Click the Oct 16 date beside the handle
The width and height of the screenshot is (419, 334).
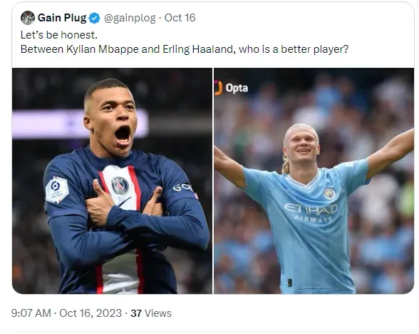[180, 18]
